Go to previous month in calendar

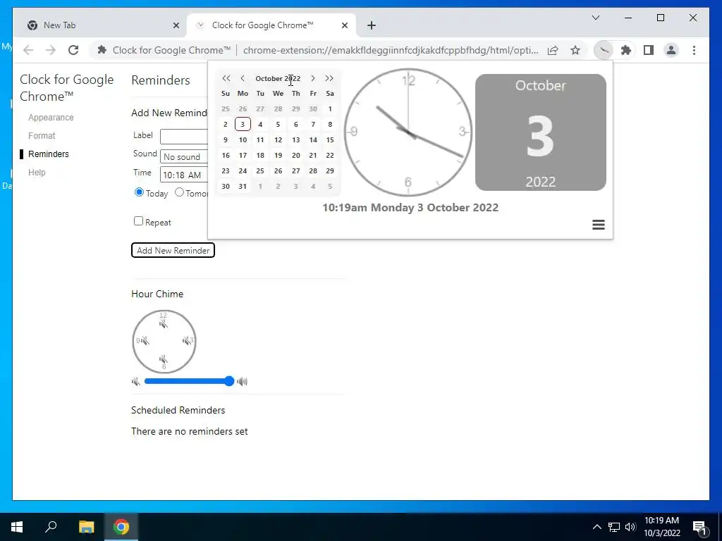[x=243, y=79]
